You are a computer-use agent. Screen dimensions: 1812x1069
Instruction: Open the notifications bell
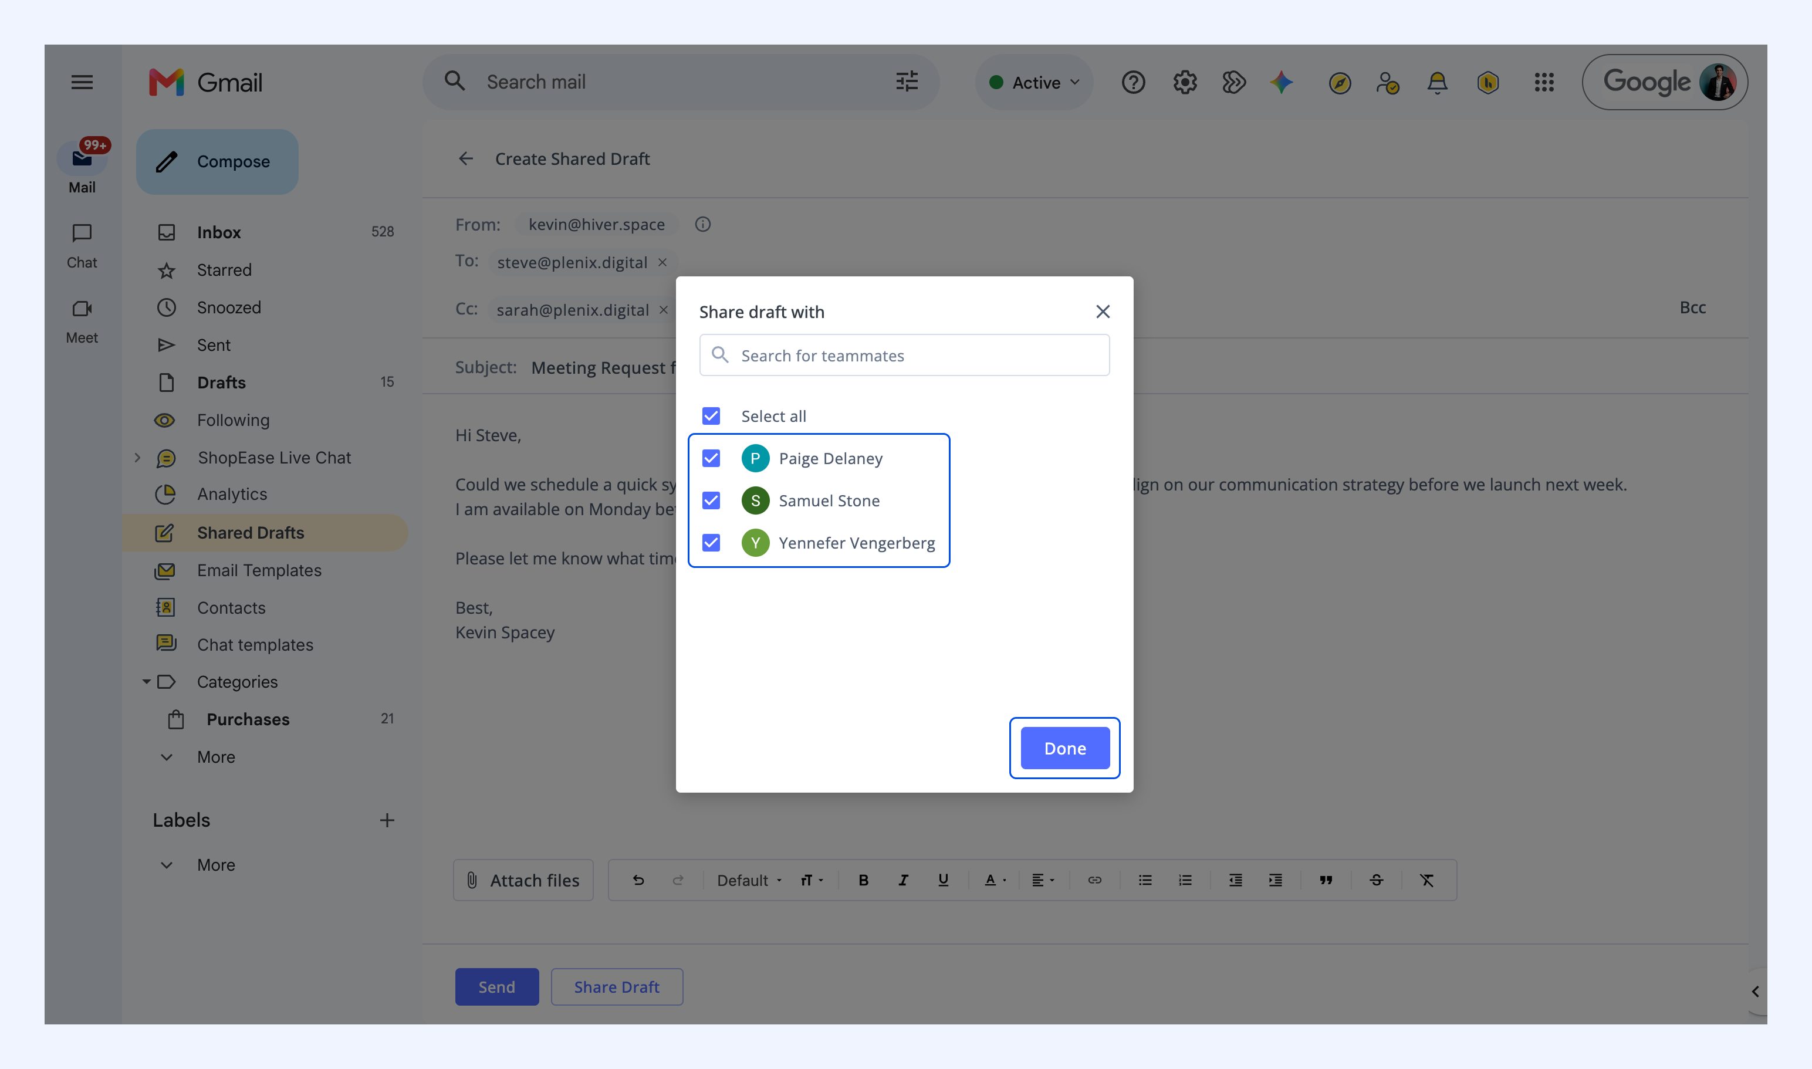pos(1436,83)
